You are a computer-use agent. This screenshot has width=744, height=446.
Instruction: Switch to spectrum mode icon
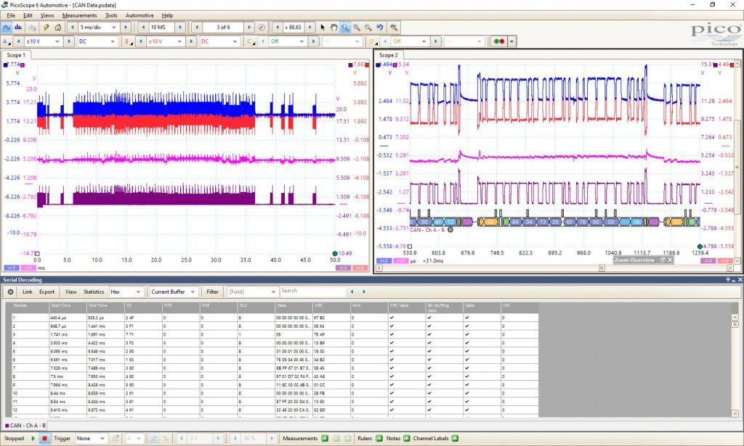click(x=18, y=28)
